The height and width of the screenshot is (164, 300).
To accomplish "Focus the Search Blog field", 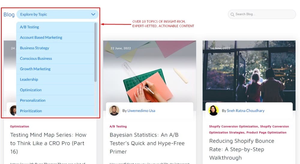I will (262, 14).
